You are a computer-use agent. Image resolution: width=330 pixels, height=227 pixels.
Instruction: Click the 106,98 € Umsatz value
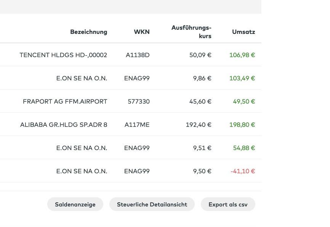coord(242,55)
